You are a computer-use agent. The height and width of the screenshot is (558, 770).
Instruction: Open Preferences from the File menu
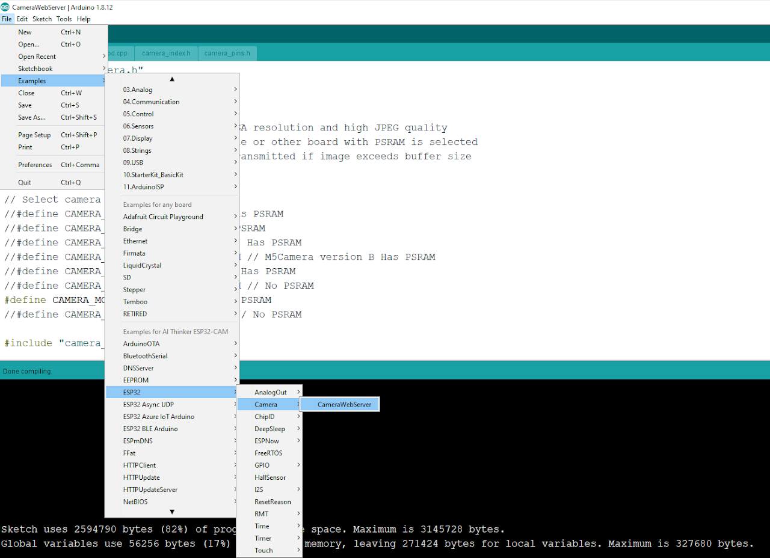click(x=54, y=165)
